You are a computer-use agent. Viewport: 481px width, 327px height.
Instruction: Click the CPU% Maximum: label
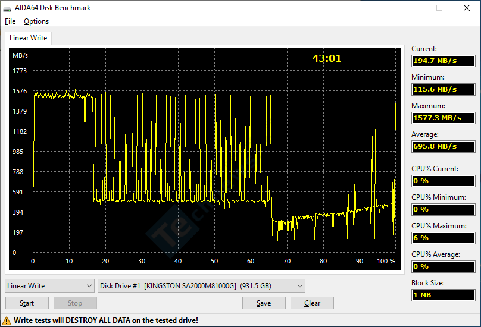pos(439,226)
